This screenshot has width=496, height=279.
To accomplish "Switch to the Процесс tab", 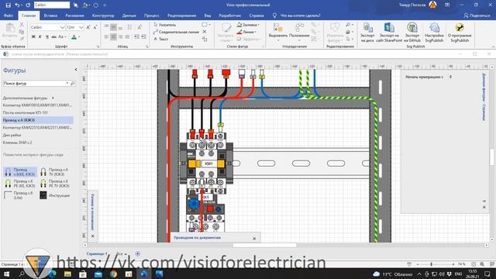I will [x=152, y=15].
